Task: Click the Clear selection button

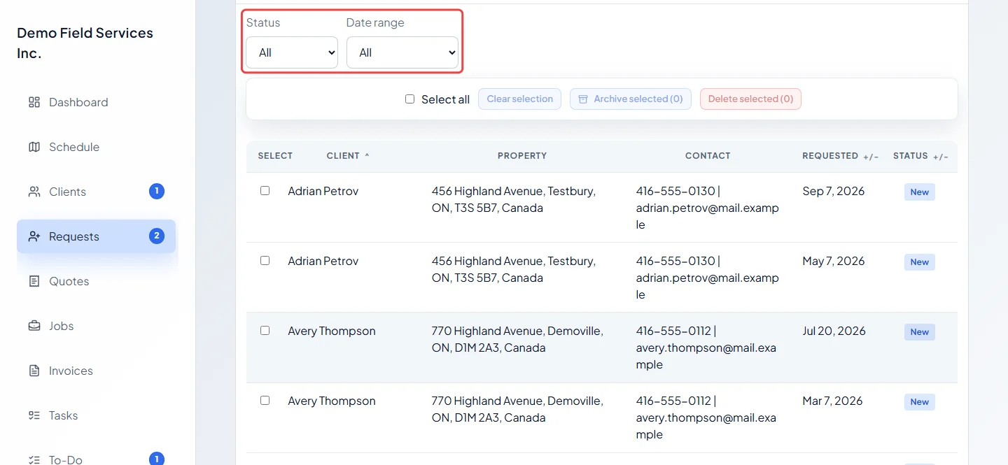Action: coord(519,99)
